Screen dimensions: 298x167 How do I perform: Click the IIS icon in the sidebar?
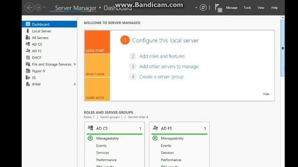point(28,77)
